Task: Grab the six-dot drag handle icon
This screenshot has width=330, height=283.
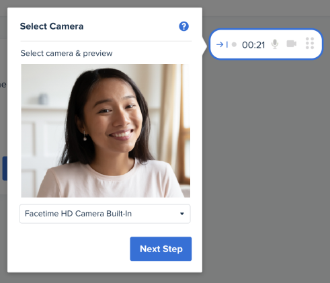Action: (x=310, y=43)
